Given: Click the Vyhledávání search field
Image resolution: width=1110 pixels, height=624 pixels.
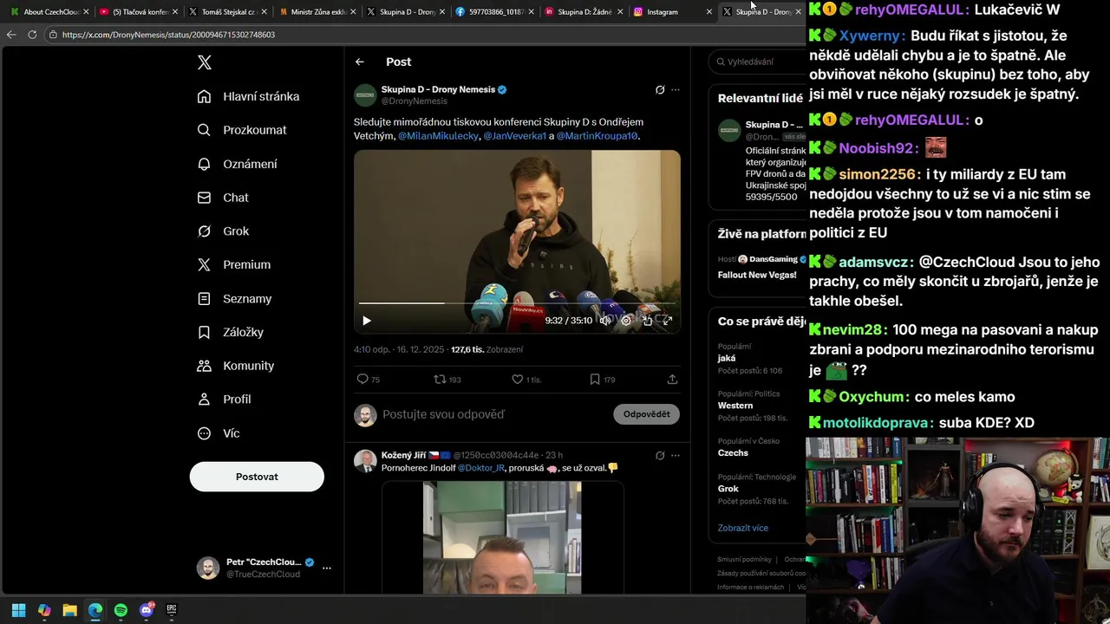Looking at the screenshot, I should pos(757,62).
